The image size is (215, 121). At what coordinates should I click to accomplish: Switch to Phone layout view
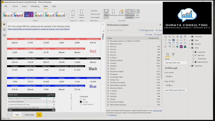(x=81, y=13)
